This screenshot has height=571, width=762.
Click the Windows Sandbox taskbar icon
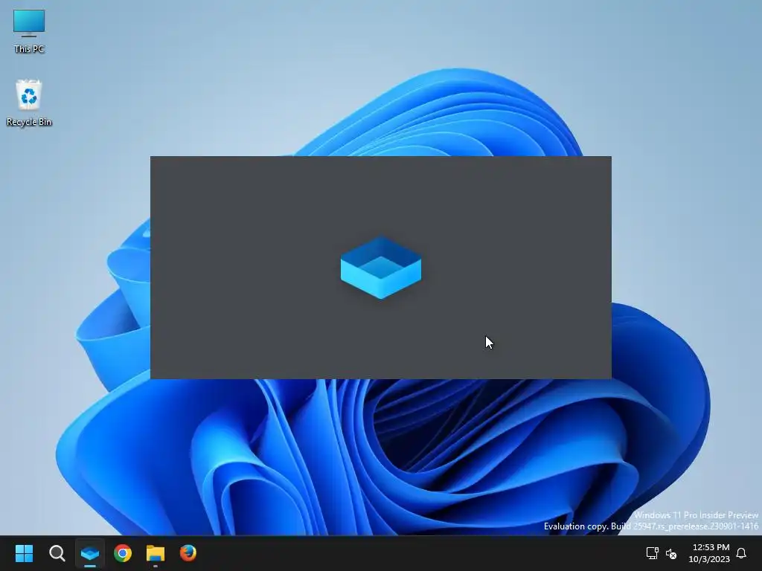pyautogui.click(x=90, y=553)
